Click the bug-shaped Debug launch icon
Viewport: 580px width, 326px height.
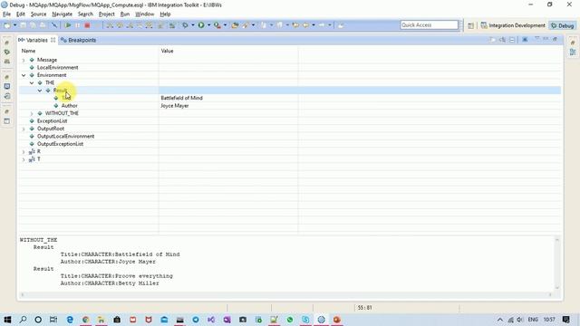tap(185, 25)
